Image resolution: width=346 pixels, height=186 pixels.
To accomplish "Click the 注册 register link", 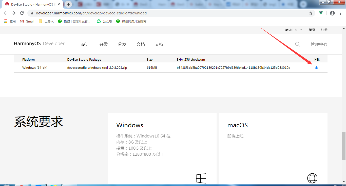I will click(324, 30).
